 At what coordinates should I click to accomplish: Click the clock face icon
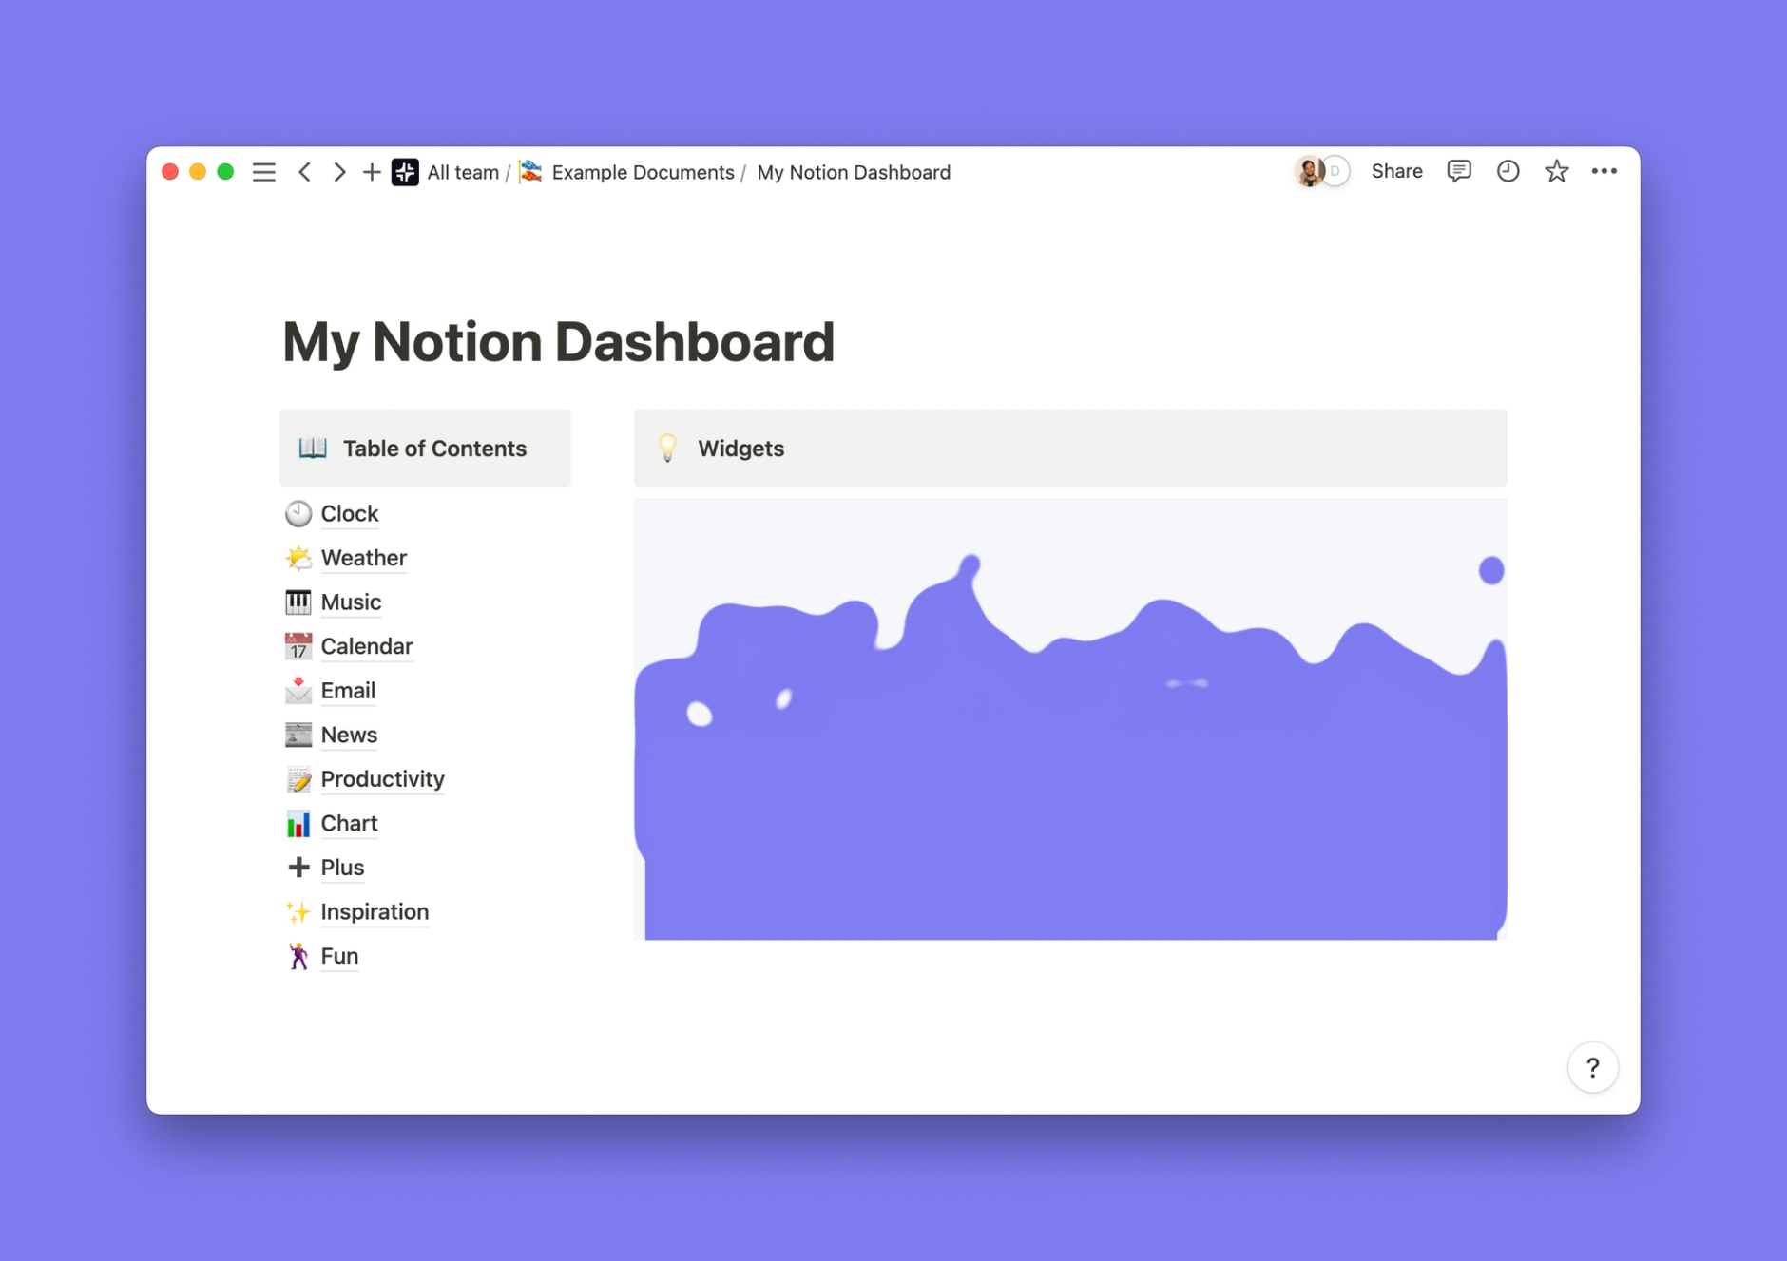click(x=298, y=513)
